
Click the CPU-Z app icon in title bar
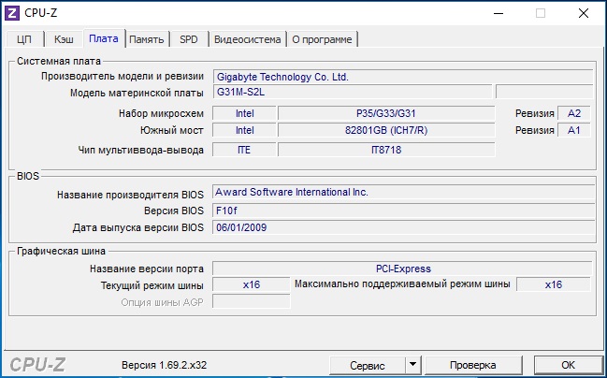[13, 13]
